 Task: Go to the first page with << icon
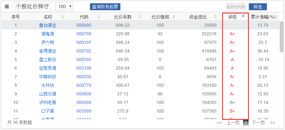[219, 123]
